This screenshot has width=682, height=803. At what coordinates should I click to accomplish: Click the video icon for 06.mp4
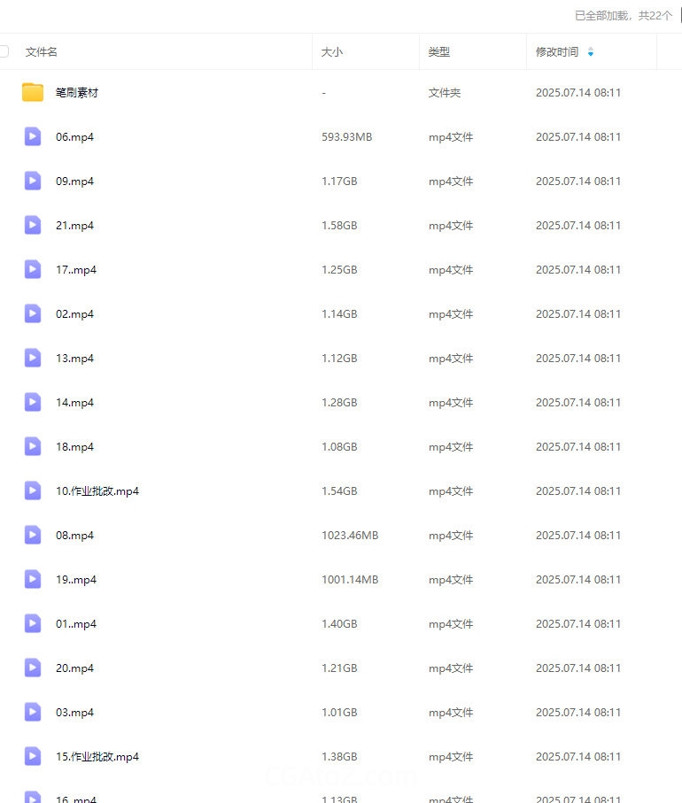(x=33, y=136)
